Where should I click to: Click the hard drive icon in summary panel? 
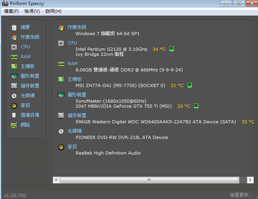point(61,115)
